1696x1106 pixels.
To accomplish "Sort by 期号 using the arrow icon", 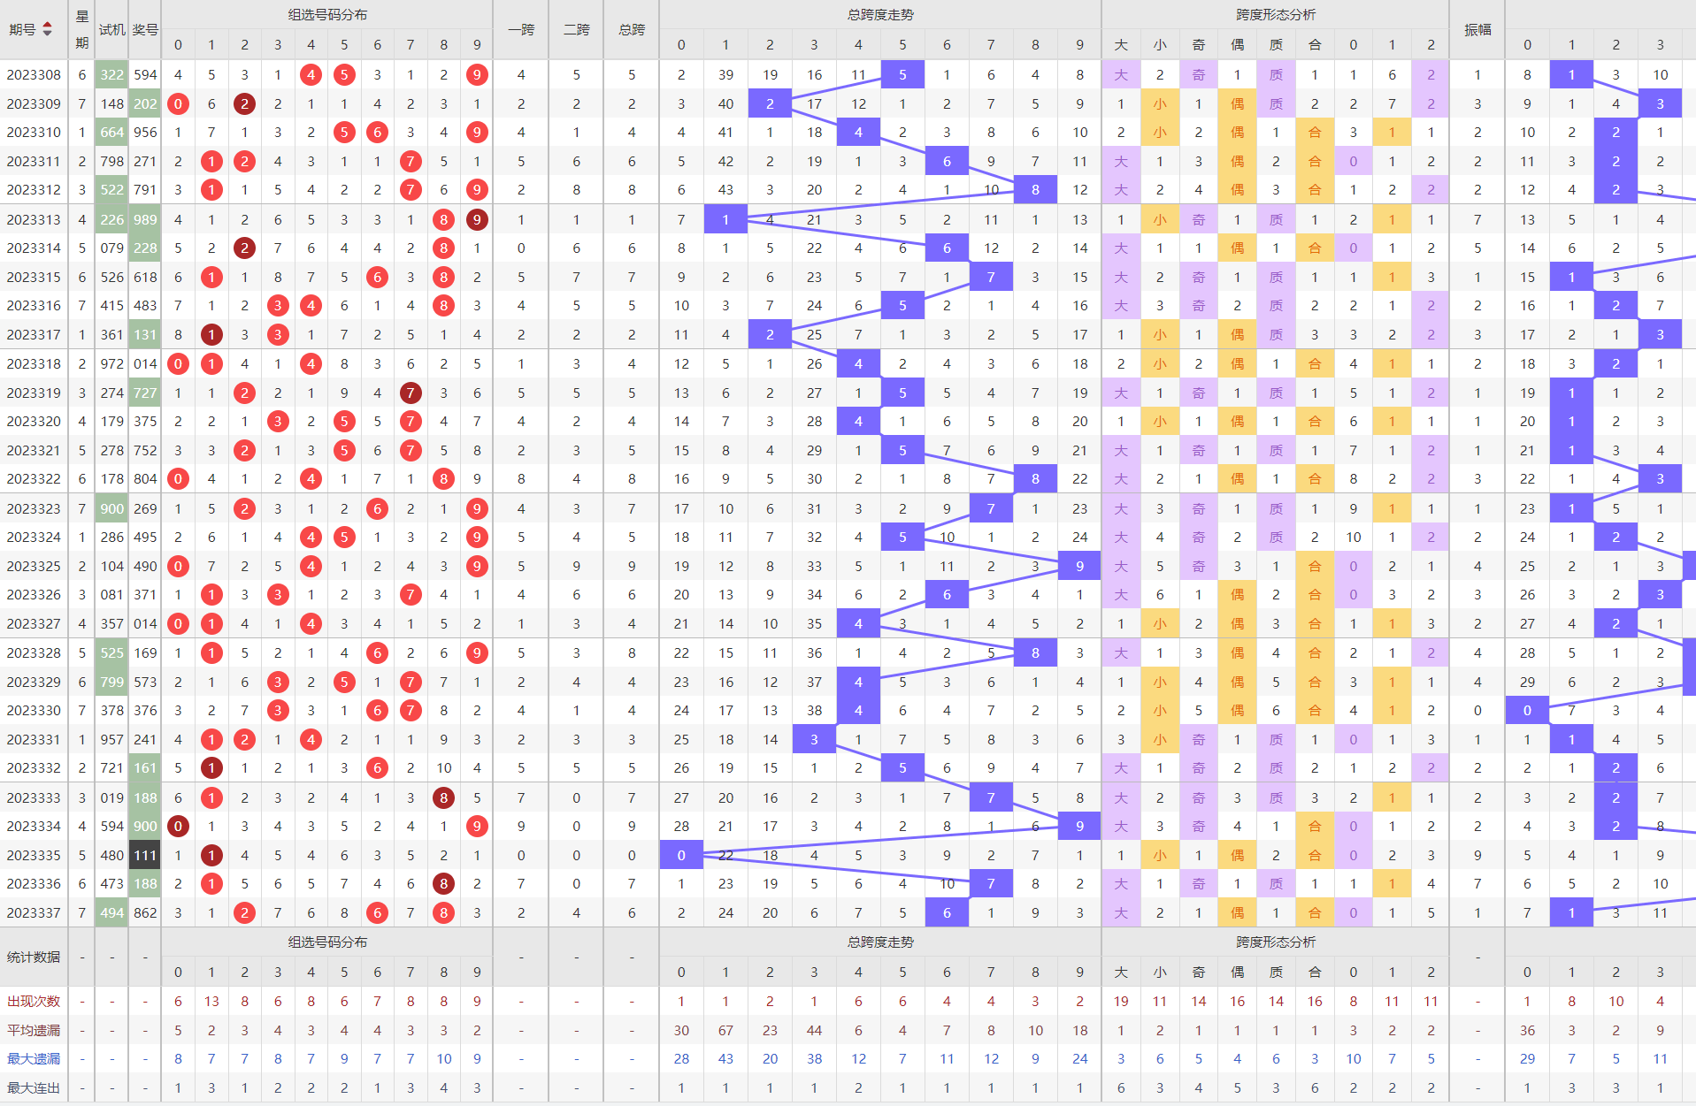I will pos(48,29).
